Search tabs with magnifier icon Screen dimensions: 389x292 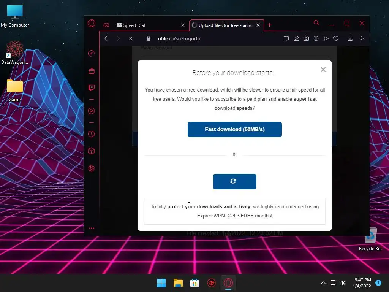coord(316,23)
